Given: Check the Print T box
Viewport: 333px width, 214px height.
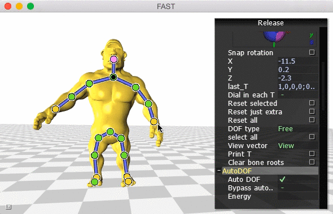Looking at the screenshot, I should (x=312, y=154).
